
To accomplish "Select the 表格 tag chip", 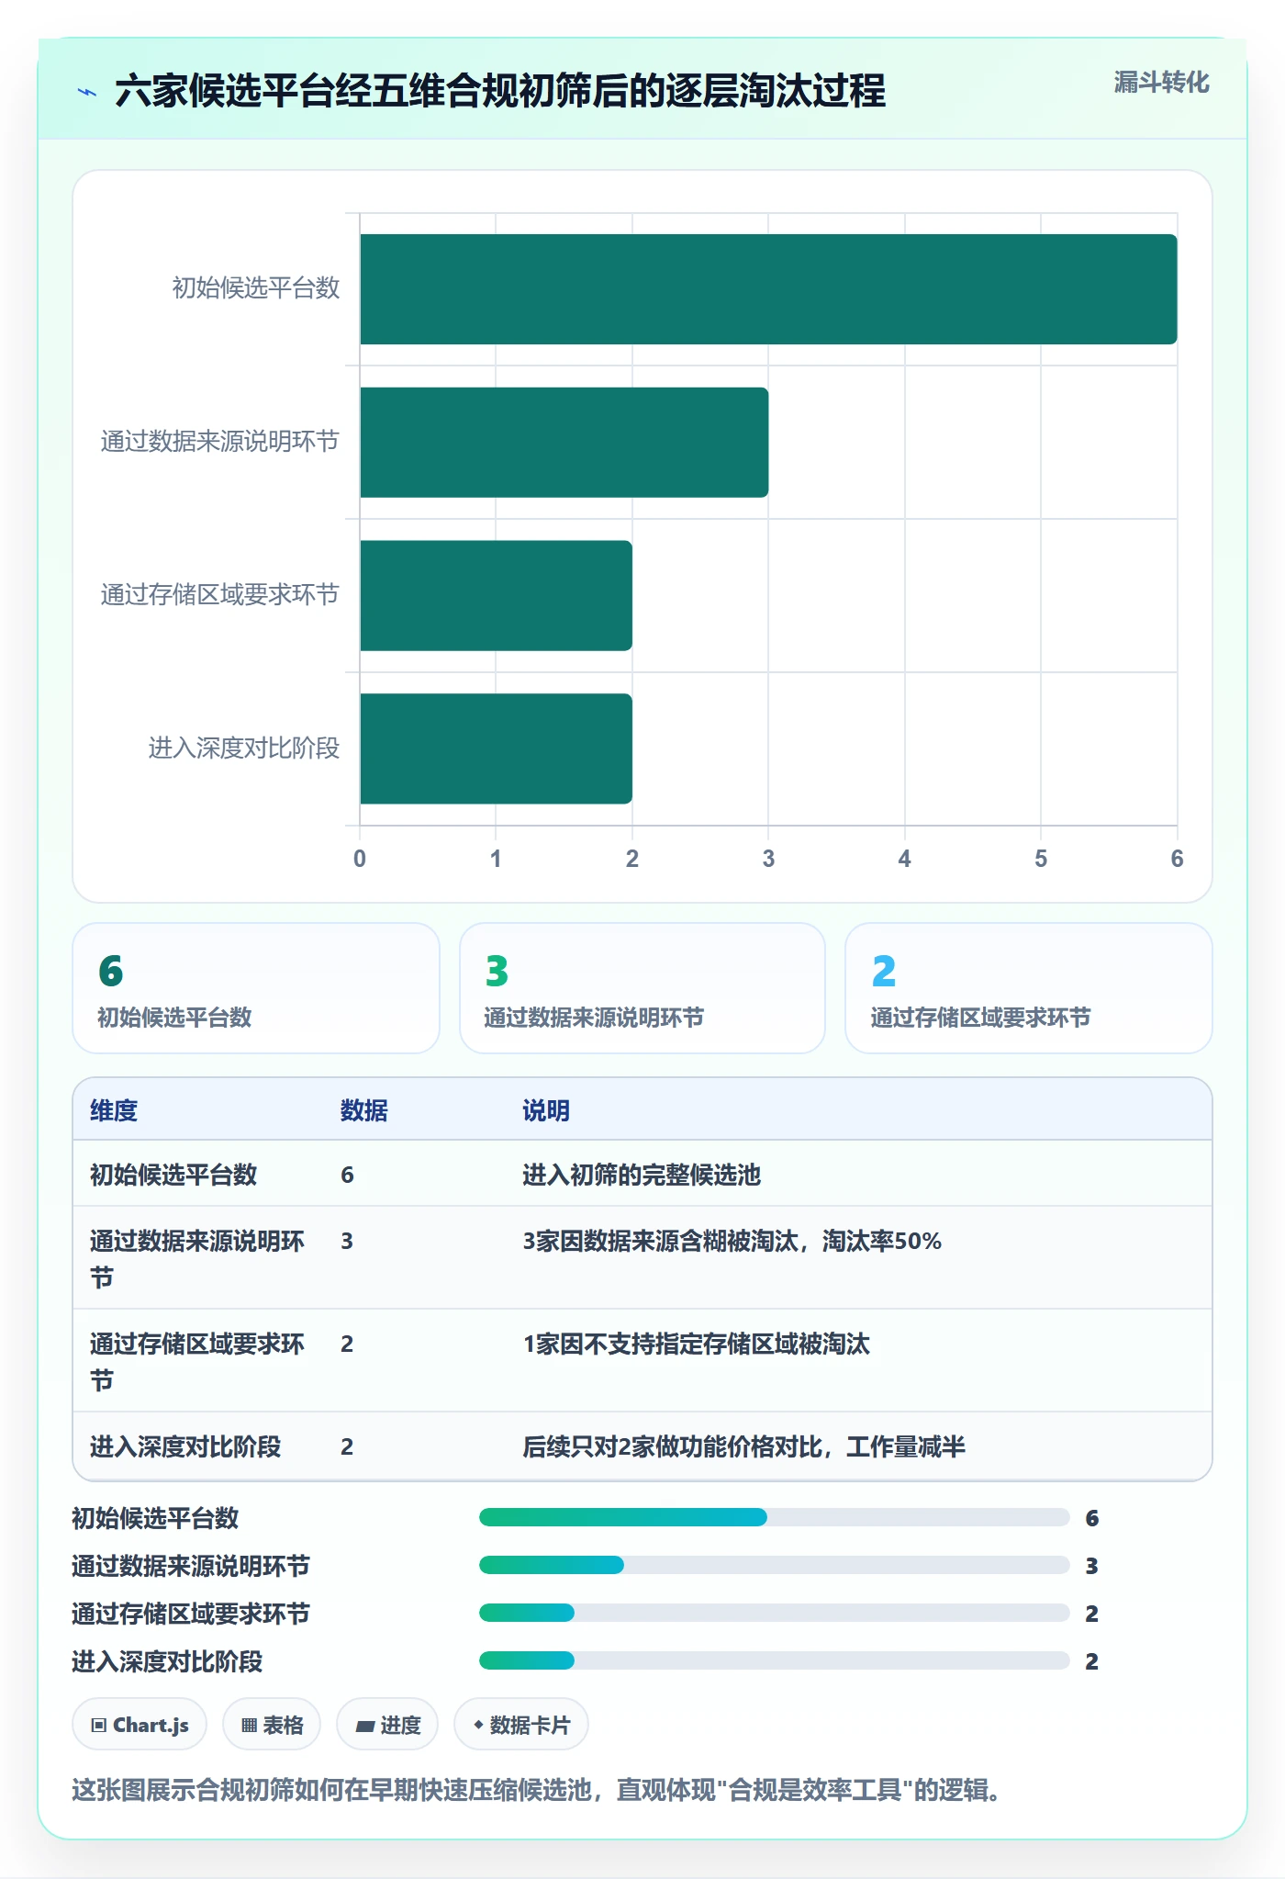I will (272, 1725).
